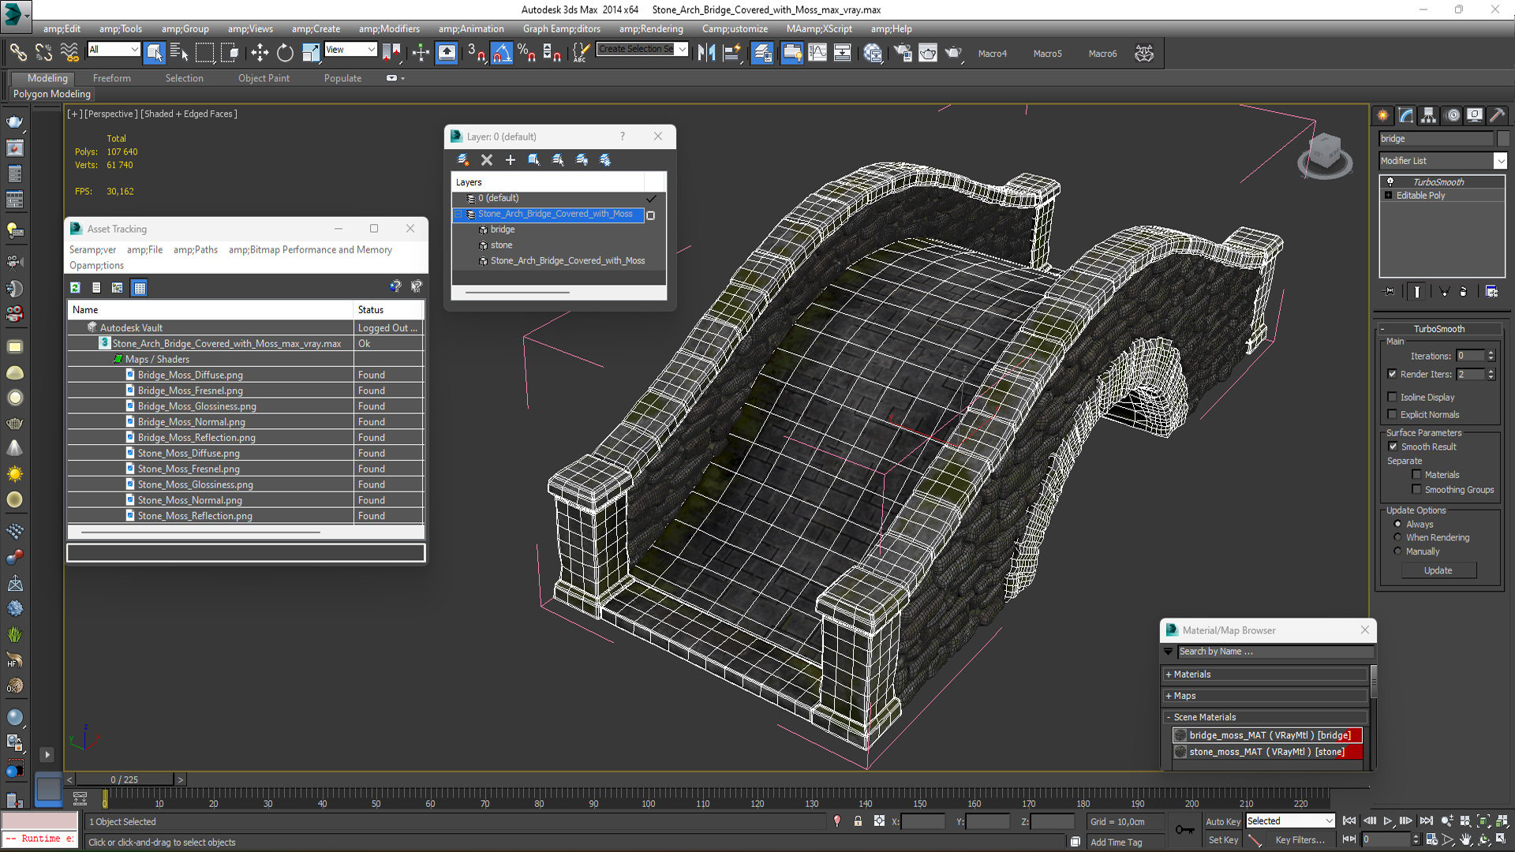Open the Selected key mode dropdown

coord(1290,821)
